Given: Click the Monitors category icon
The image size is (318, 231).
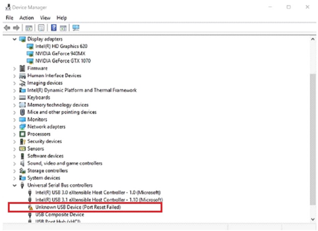Looking at the screenshot, I should [22, 119].
